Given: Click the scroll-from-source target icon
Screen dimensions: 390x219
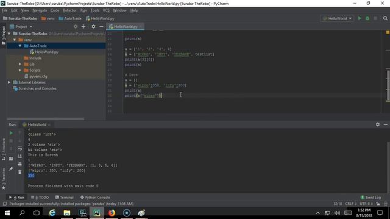Looking at the screenshot, I should 76,27.
